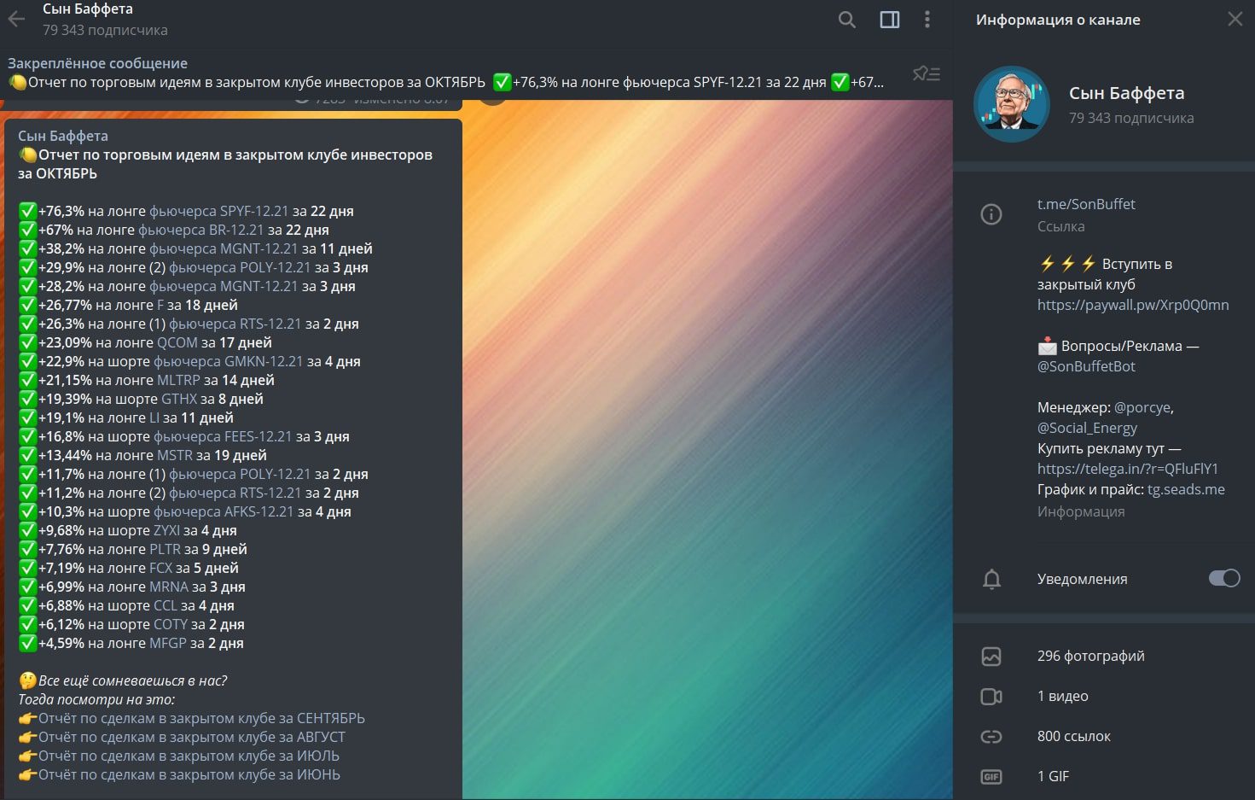Toggle the side panel layout icon

click(889, 20)
